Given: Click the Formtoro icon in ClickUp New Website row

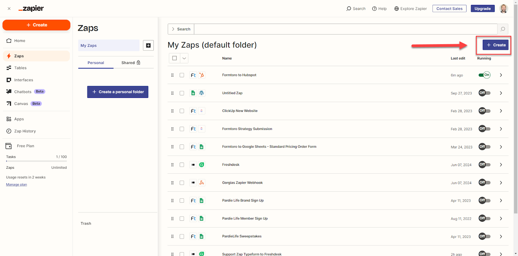Looking at the screenshot, I should (193, 111).
